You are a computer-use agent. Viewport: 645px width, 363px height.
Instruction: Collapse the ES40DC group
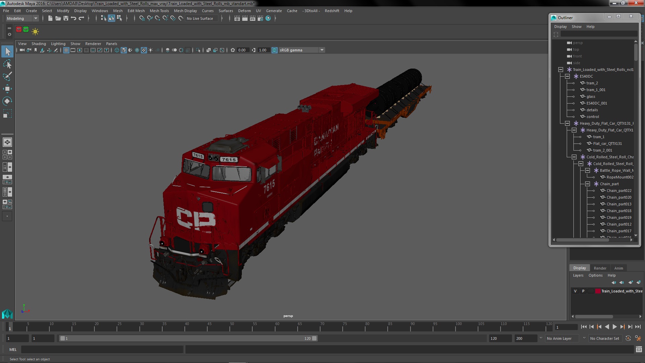click(567, 76)
